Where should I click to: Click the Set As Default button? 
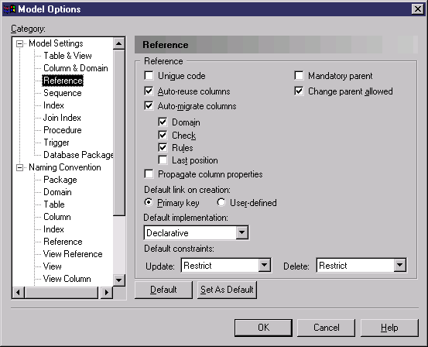[x=227, y=290]
